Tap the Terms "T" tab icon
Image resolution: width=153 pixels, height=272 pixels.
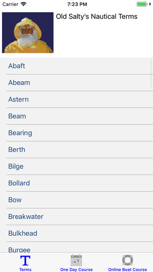(x=25, y=260)
